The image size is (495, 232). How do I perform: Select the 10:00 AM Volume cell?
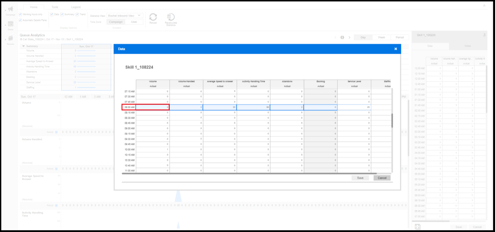point(152,150)
